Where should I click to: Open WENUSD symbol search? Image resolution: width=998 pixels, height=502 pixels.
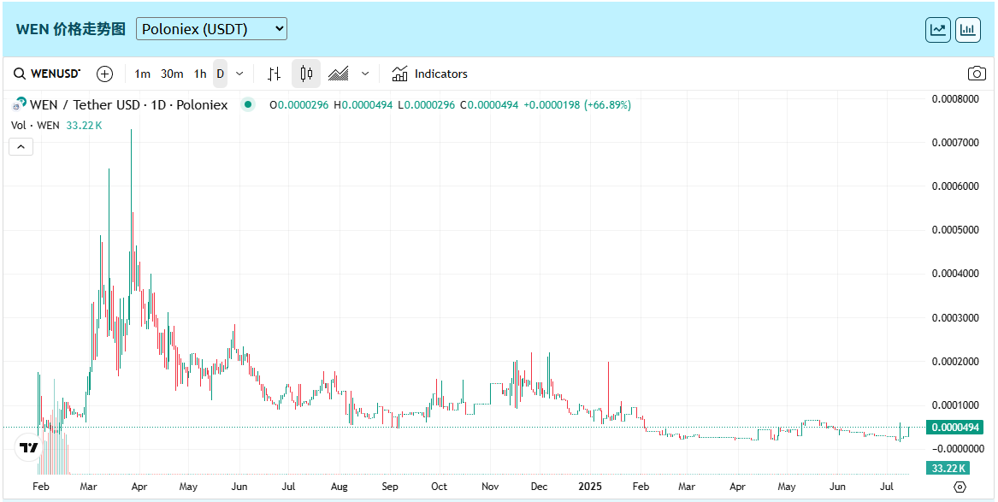point(48,74)
